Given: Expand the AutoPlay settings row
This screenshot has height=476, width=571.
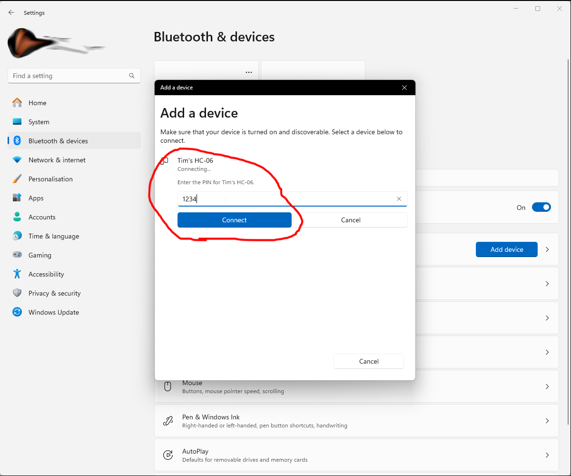Looking at the screenshot, I should (547, 455).
